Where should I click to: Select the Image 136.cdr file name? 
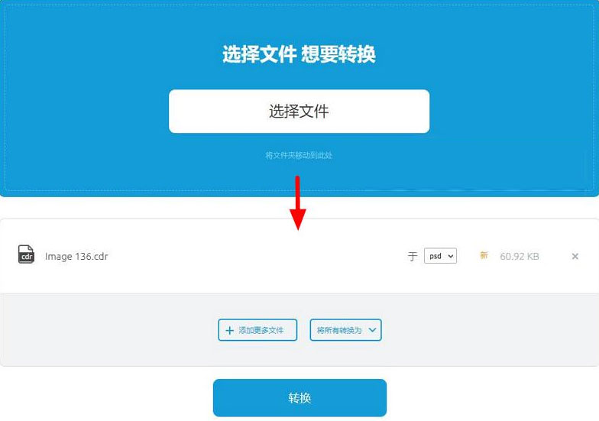[76, 257]
